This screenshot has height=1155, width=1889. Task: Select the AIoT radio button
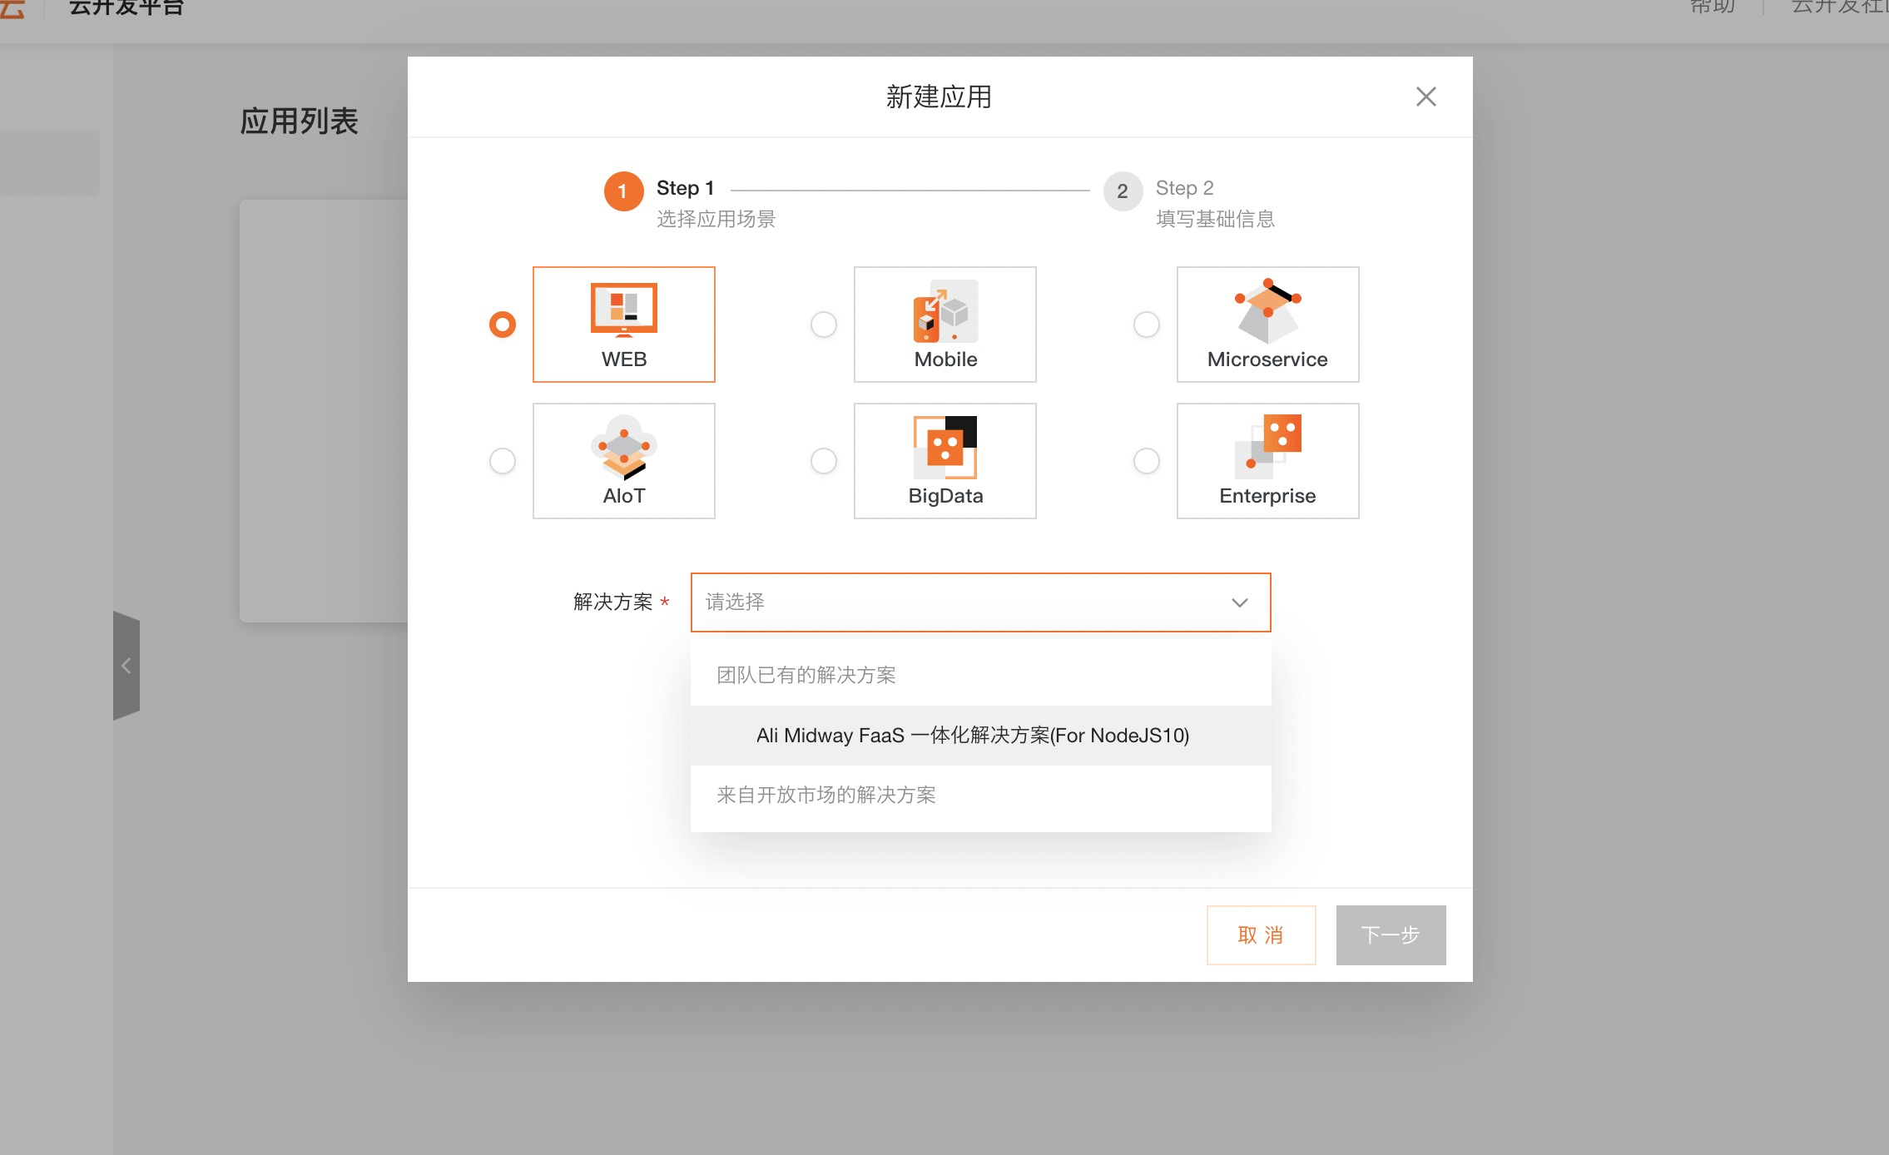coord(502,461)
